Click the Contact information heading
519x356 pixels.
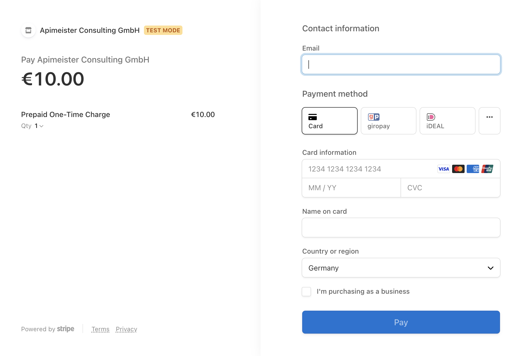341,28
